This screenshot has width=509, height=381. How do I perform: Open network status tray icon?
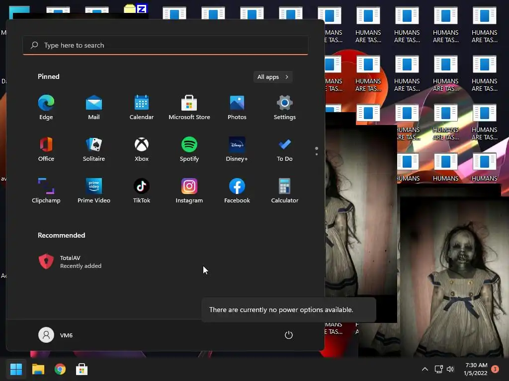tap(439, 369)
